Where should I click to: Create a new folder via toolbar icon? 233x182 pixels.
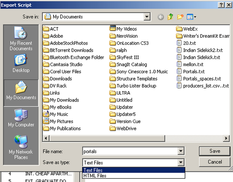pyautogui.click(x=180, y=17)
